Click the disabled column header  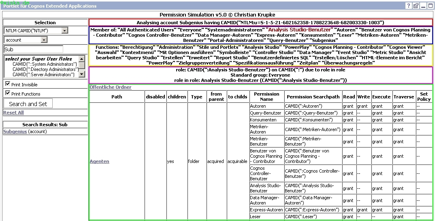(156, 97)
